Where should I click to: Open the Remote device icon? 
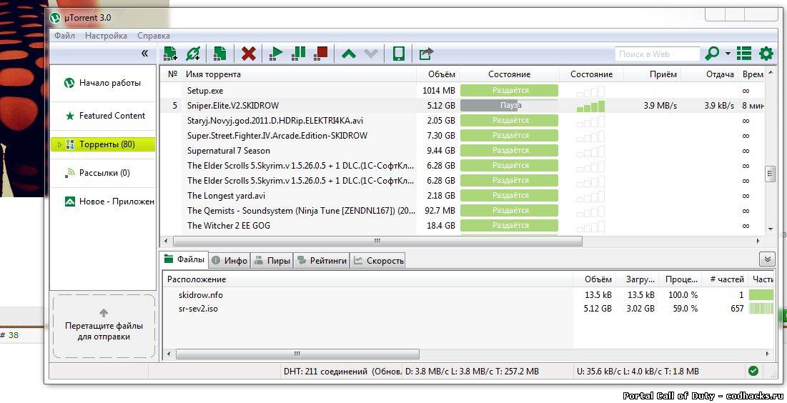point(399,53)
